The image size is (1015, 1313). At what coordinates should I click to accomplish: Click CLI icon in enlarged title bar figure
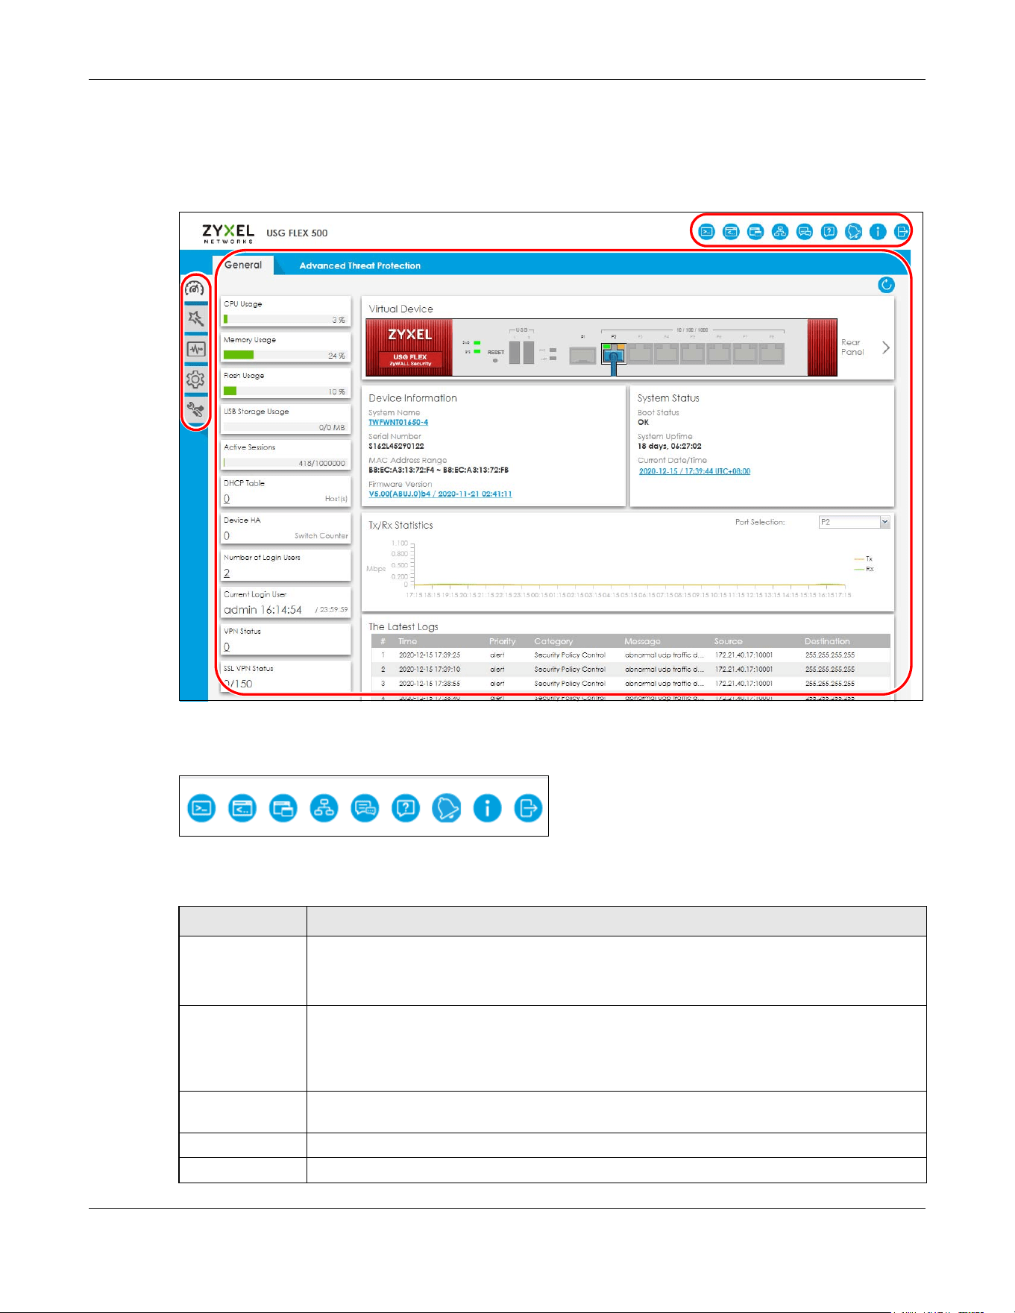tap(242, 808)
